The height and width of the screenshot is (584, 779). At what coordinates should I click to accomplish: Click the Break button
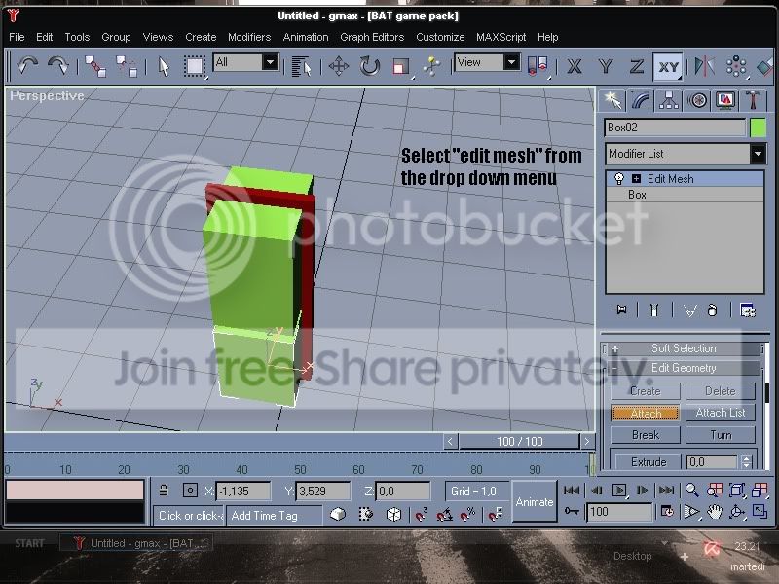pos(645,435)
